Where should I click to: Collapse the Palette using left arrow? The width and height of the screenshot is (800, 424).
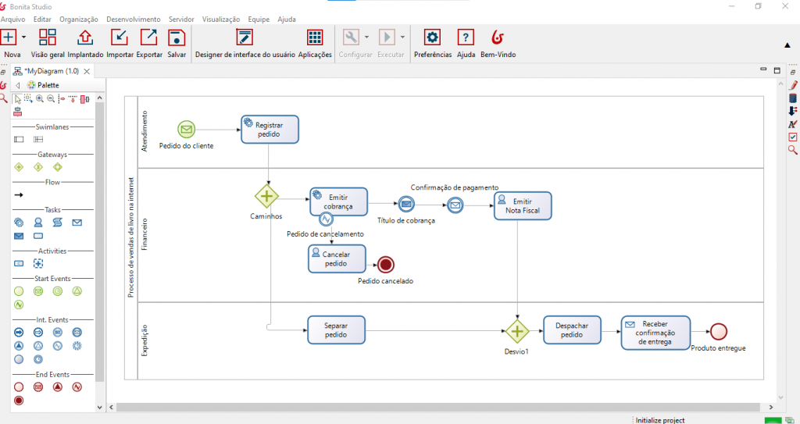pyautogui.click(x=18, y=85)
